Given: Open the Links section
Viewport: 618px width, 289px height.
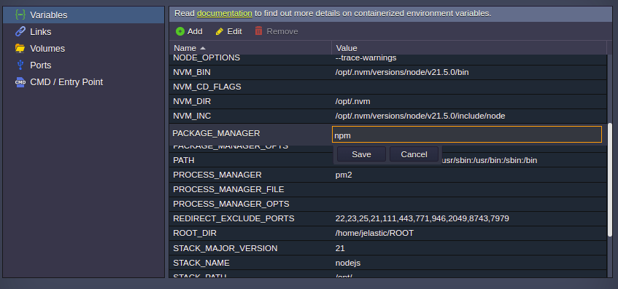Looking at the screenshot, I should tap(83, 32).
